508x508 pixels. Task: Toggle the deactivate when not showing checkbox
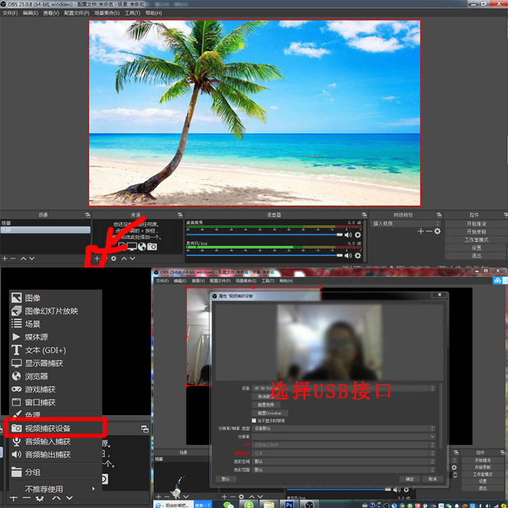pos(254,421)
